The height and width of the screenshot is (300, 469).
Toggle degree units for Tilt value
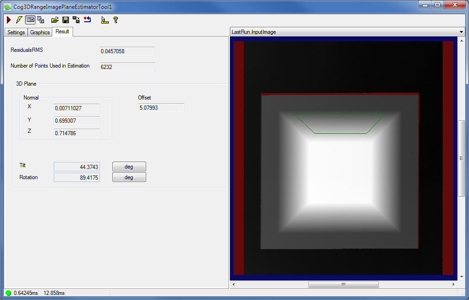(x=129, y=166)
